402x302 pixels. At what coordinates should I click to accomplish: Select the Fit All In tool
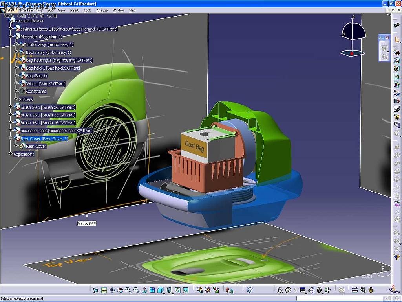(x=104, y=290)
